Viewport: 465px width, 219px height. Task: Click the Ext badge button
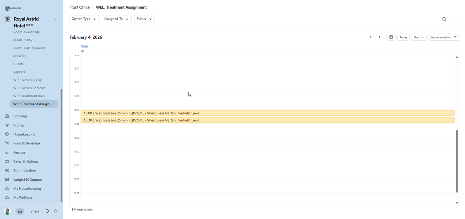20,211
